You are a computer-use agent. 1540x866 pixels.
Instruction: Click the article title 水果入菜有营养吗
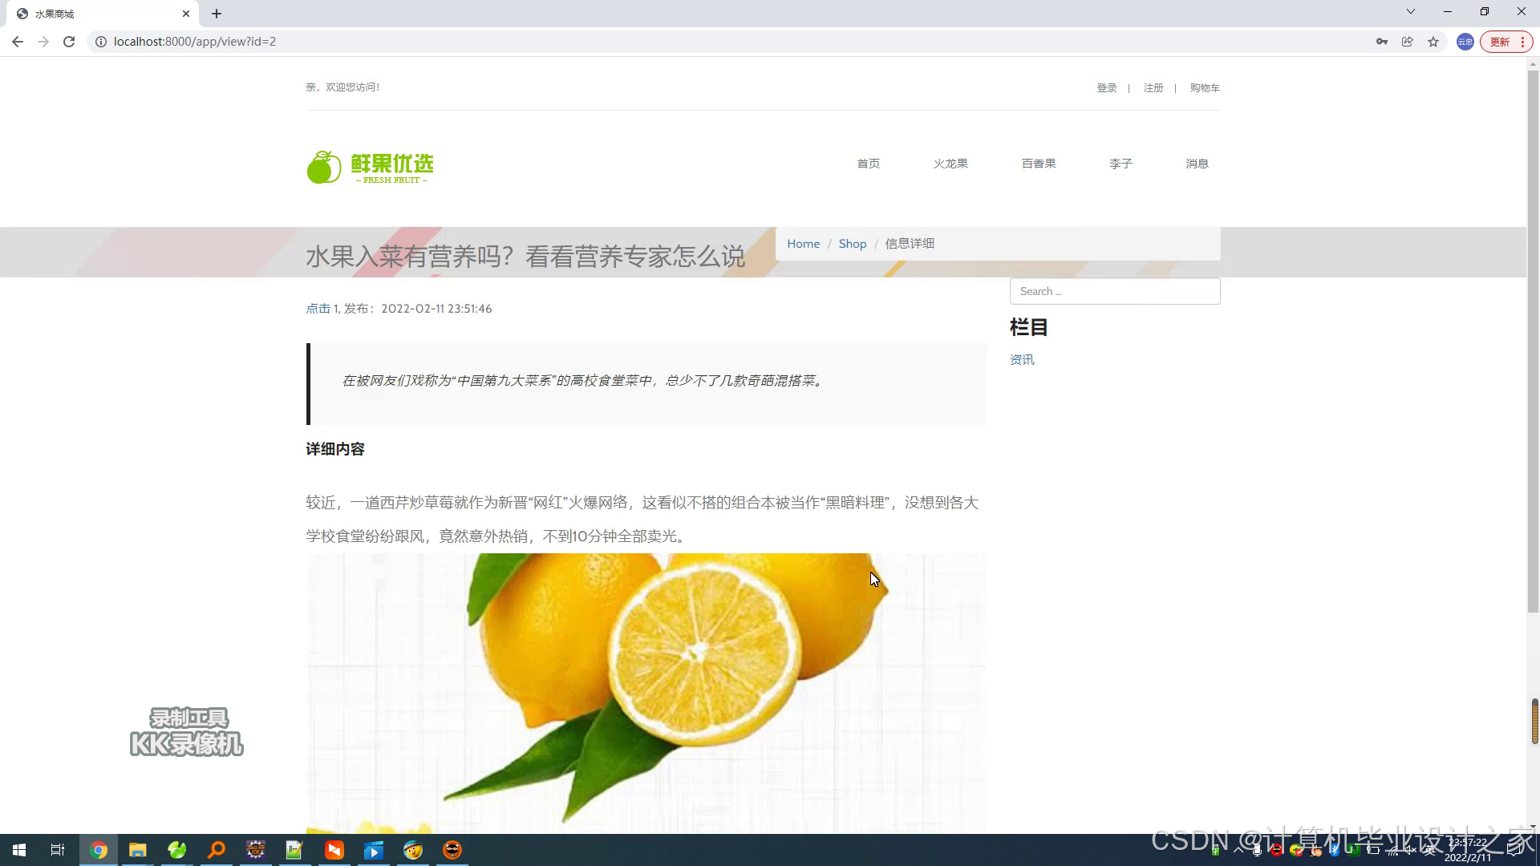(x=525, y=257)
